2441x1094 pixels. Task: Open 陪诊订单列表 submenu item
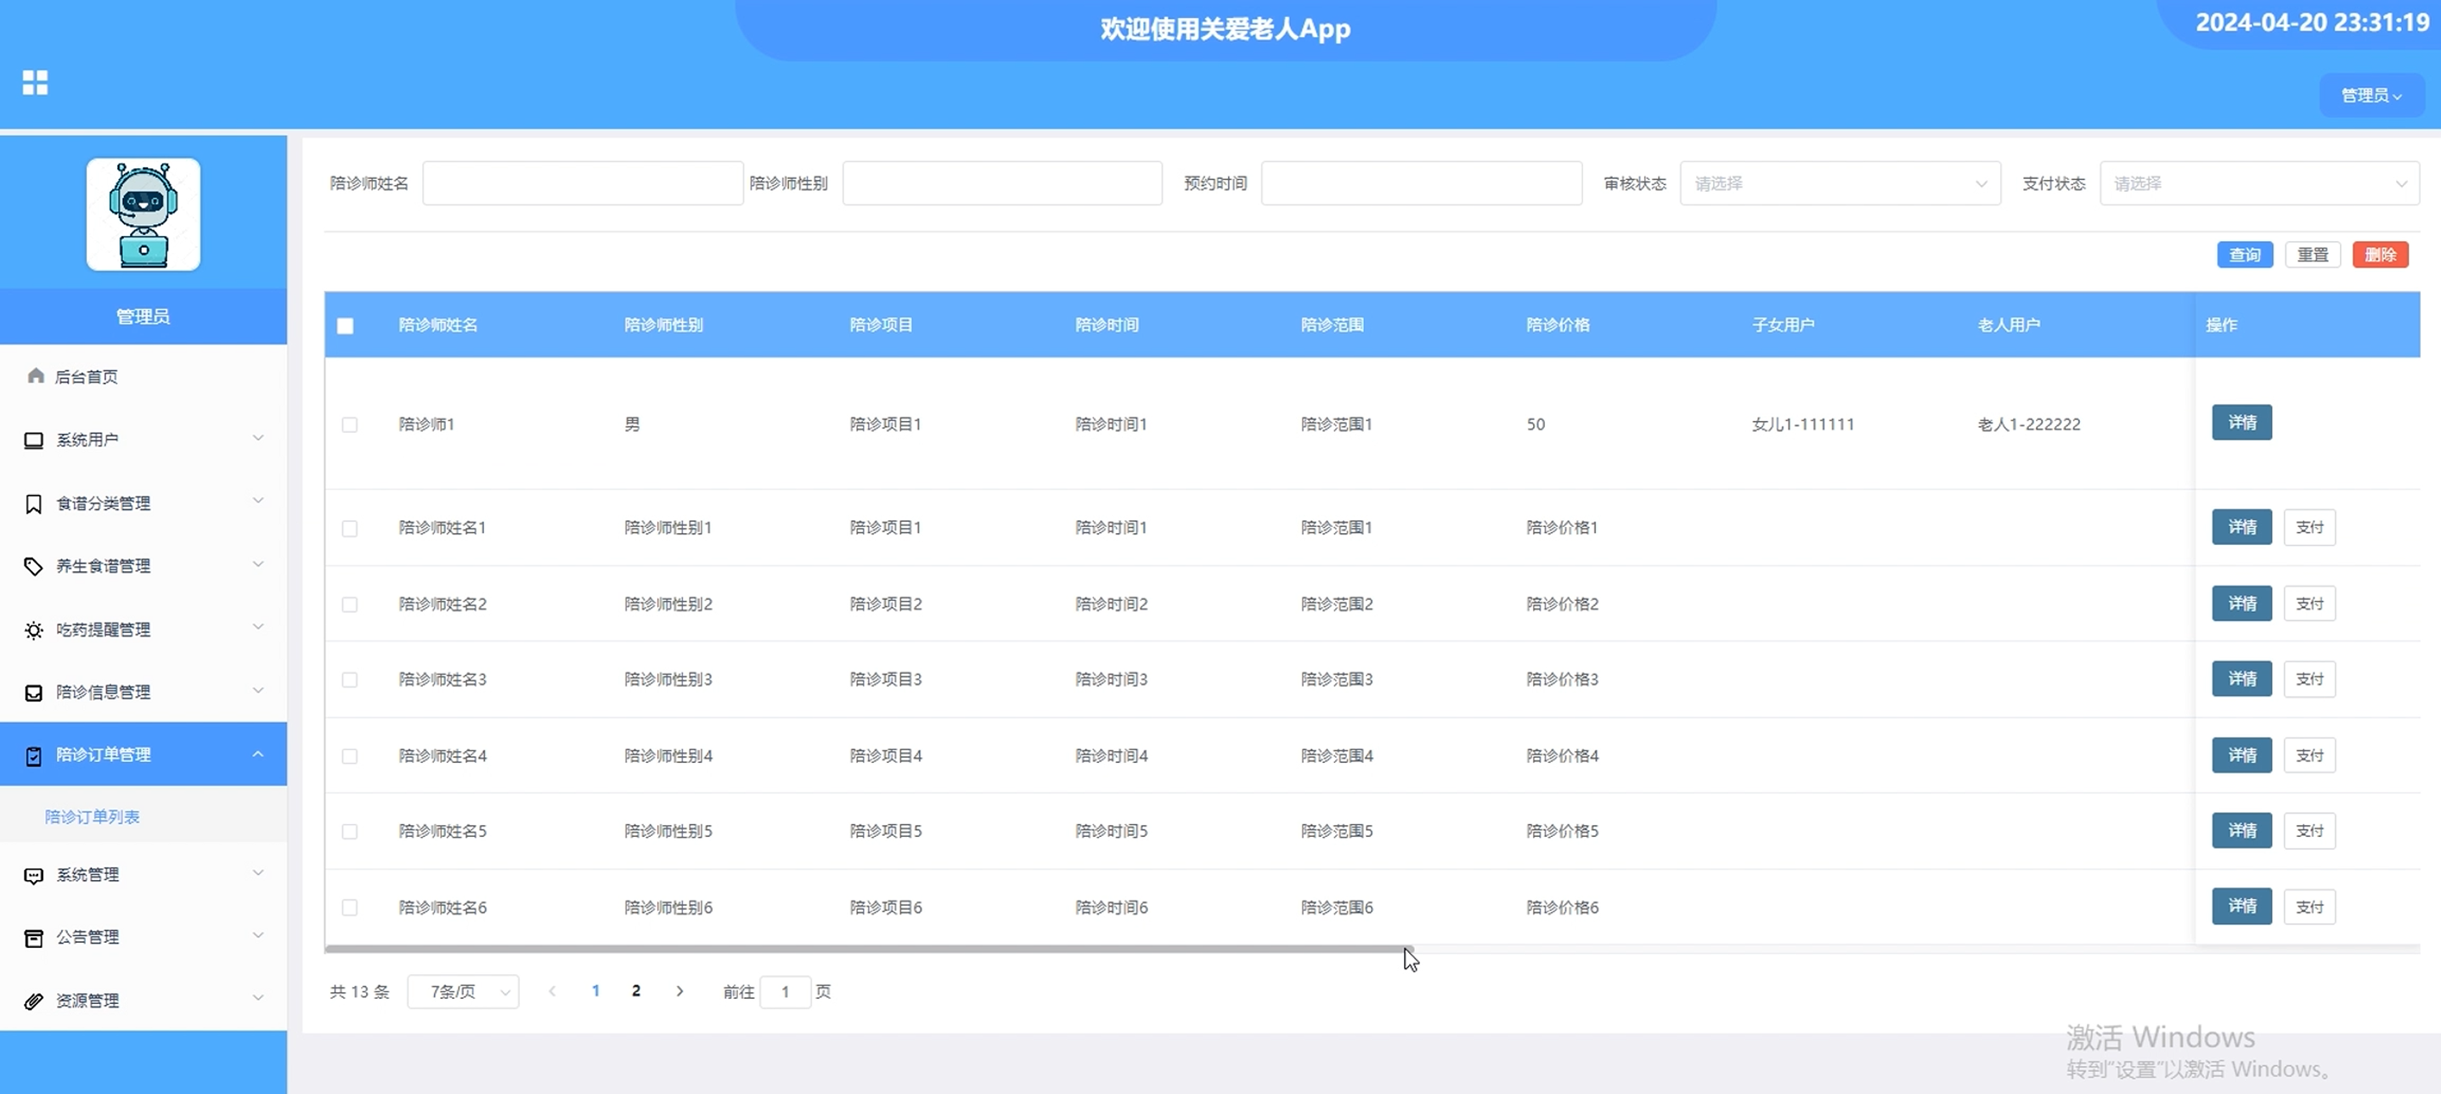click(x=92, y=816)
